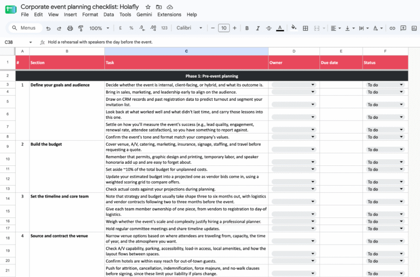
Task: Toggle bold formatting
Action: [x=247, y=28]
